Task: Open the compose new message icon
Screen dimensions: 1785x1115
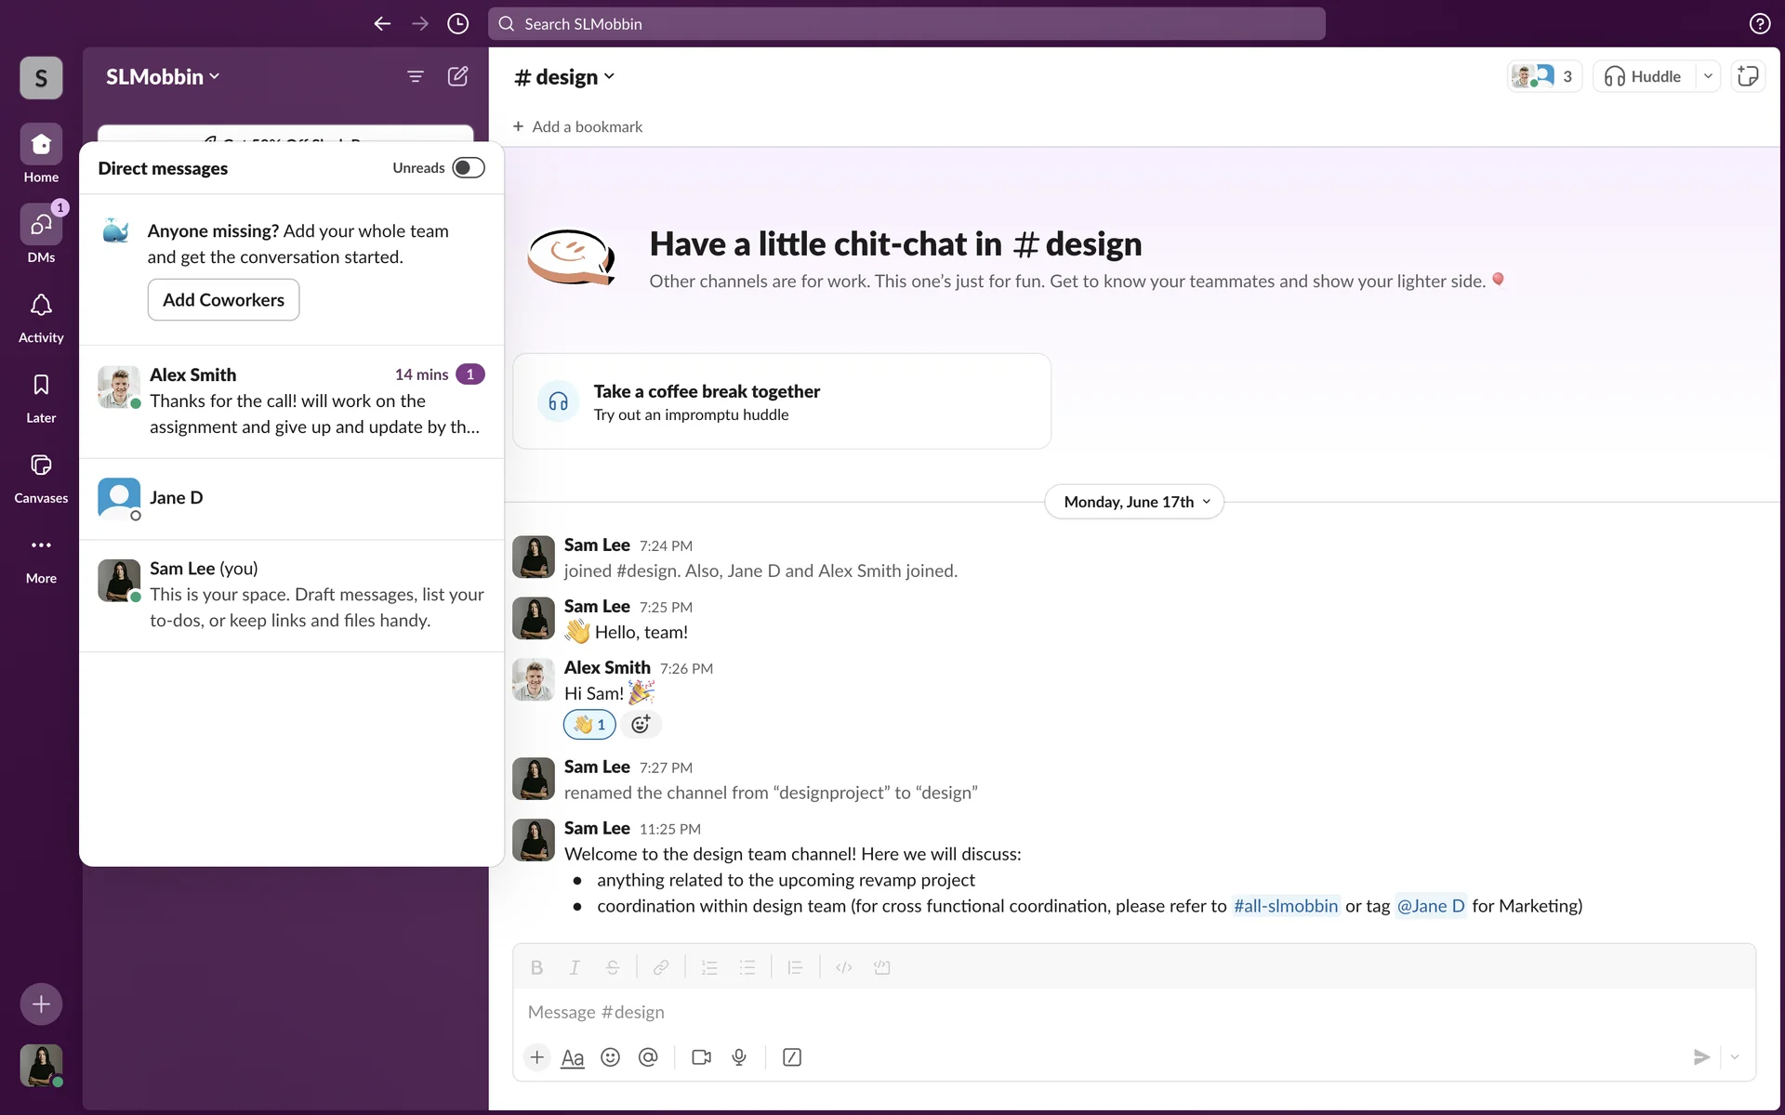Action: pyautogui.click(x=457, y=76)
